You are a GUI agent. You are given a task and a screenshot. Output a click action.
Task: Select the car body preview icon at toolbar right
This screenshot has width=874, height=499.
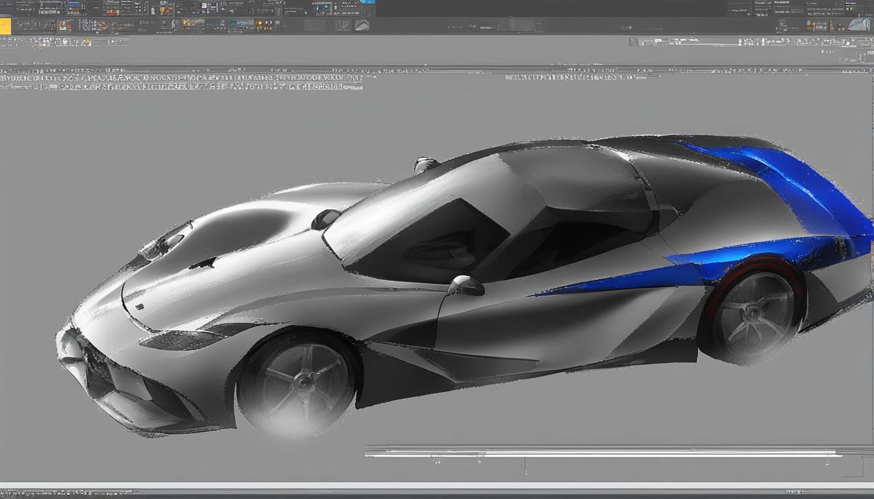click(858, 25)
